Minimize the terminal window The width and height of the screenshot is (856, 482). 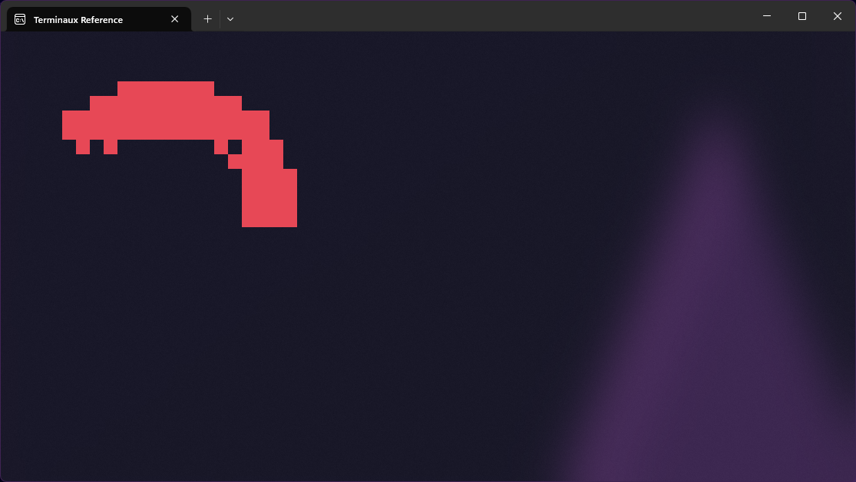tap(766, 16)
